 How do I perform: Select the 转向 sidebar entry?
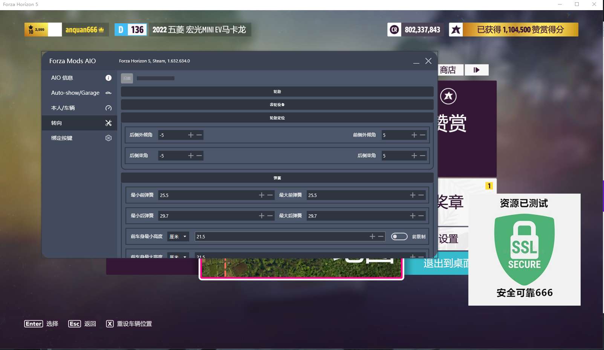tap(80, 123)
